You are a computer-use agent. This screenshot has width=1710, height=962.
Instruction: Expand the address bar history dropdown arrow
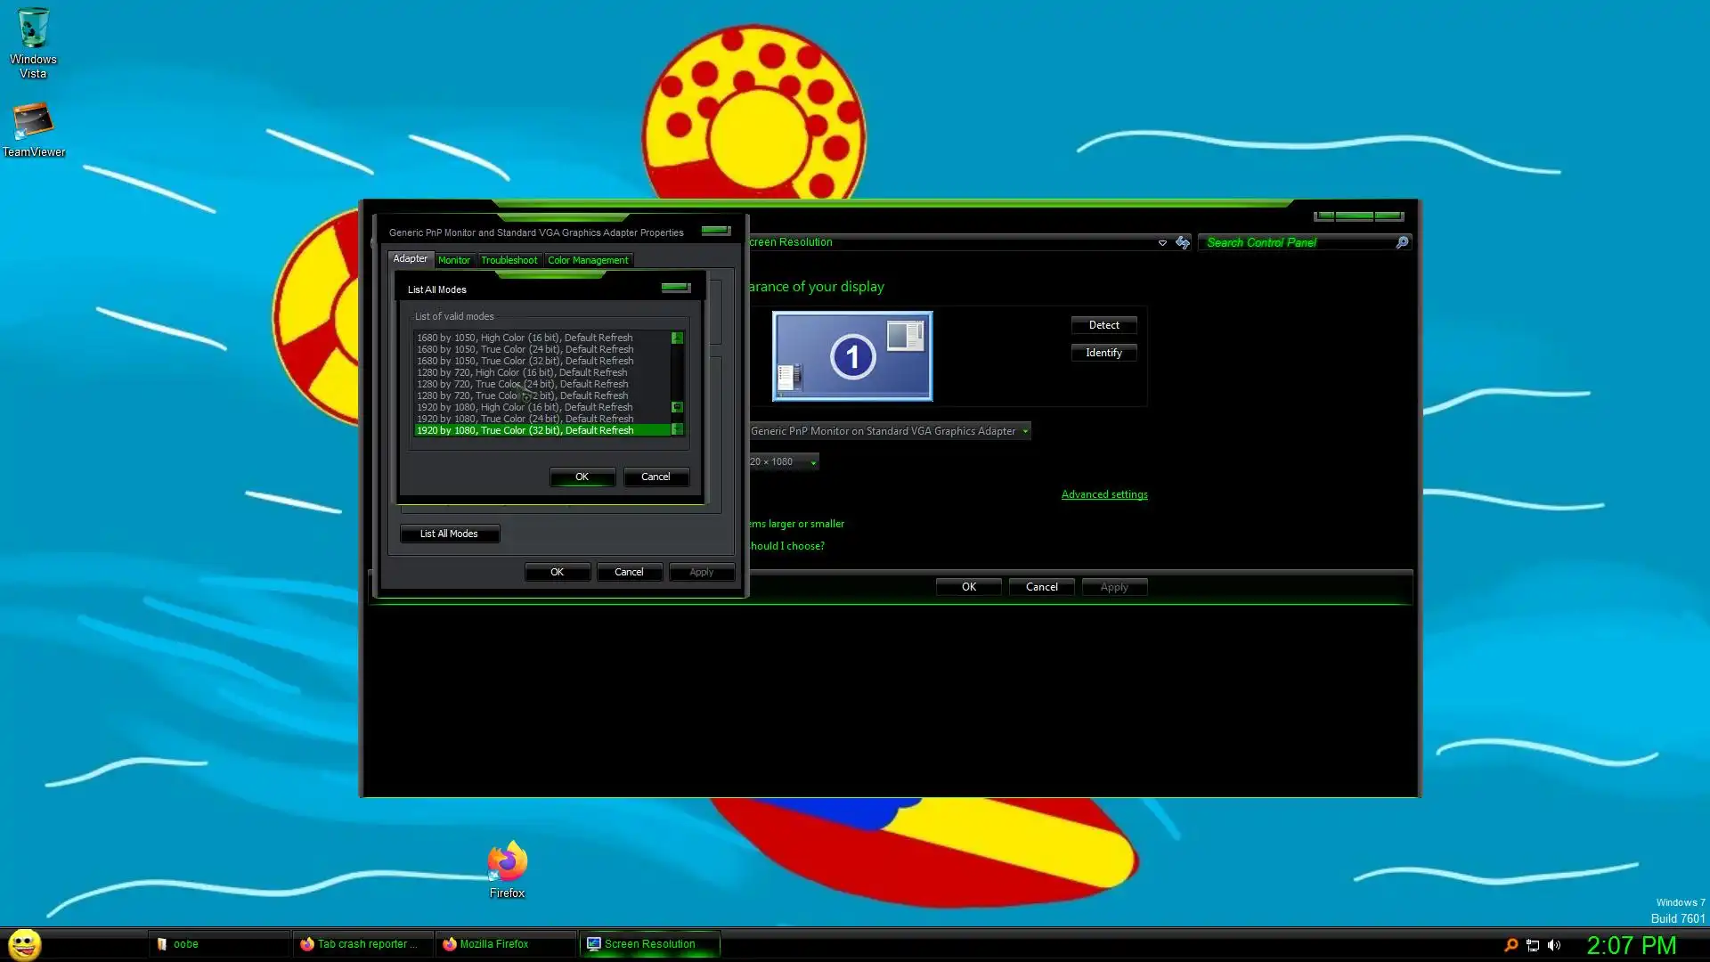click(x=1162, y=242)
